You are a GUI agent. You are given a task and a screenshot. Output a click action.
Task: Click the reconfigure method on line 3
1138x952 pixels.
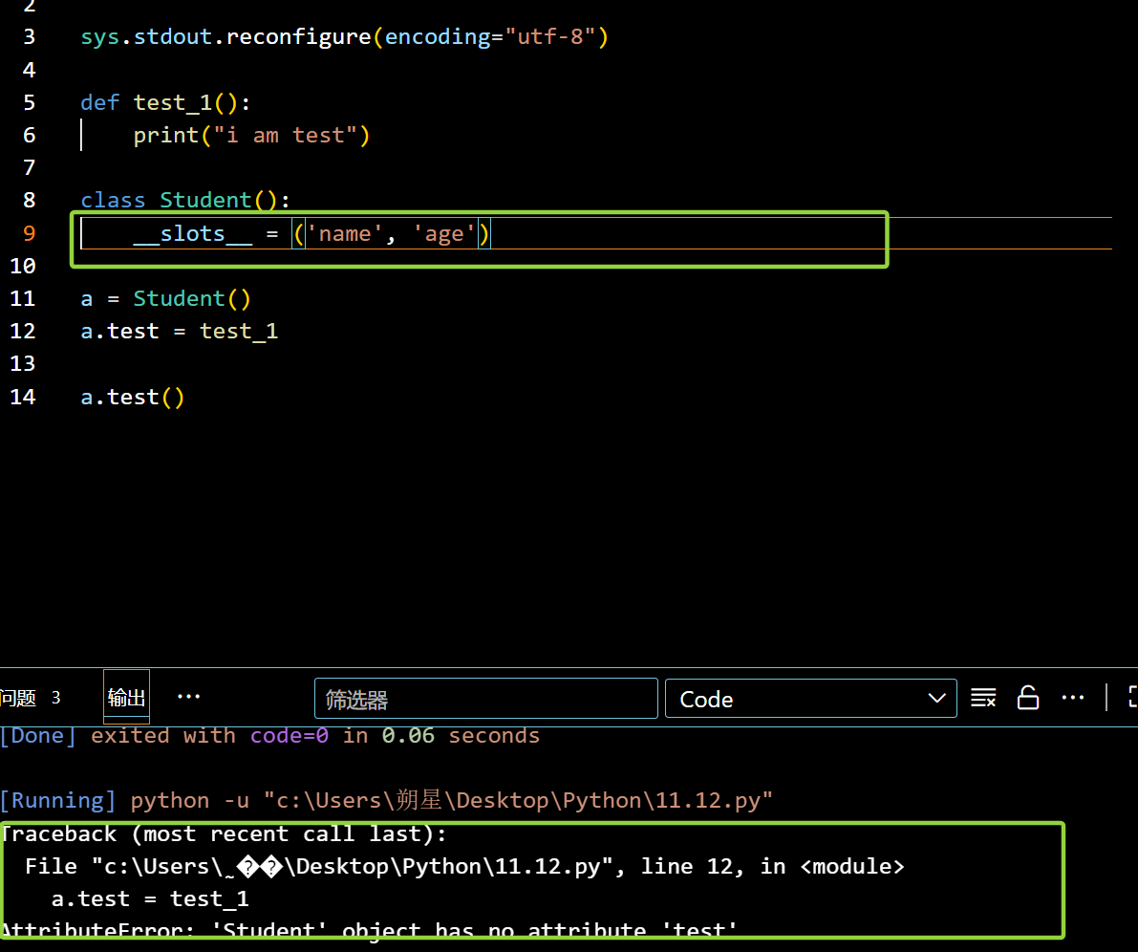pos(299,37)
